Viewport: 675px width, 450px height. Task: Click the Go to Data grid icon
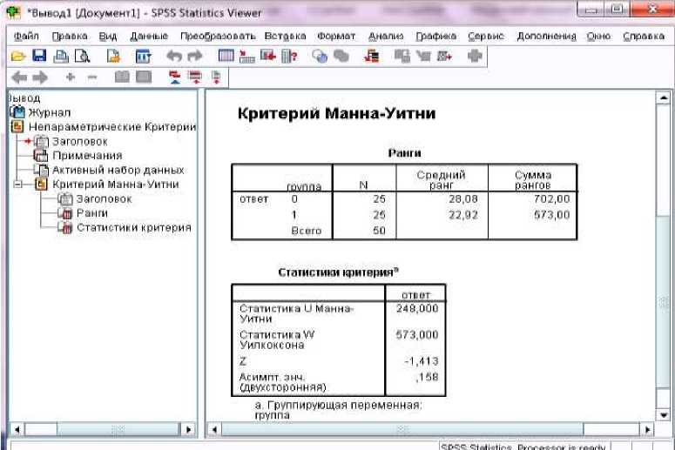click(226, 56)
